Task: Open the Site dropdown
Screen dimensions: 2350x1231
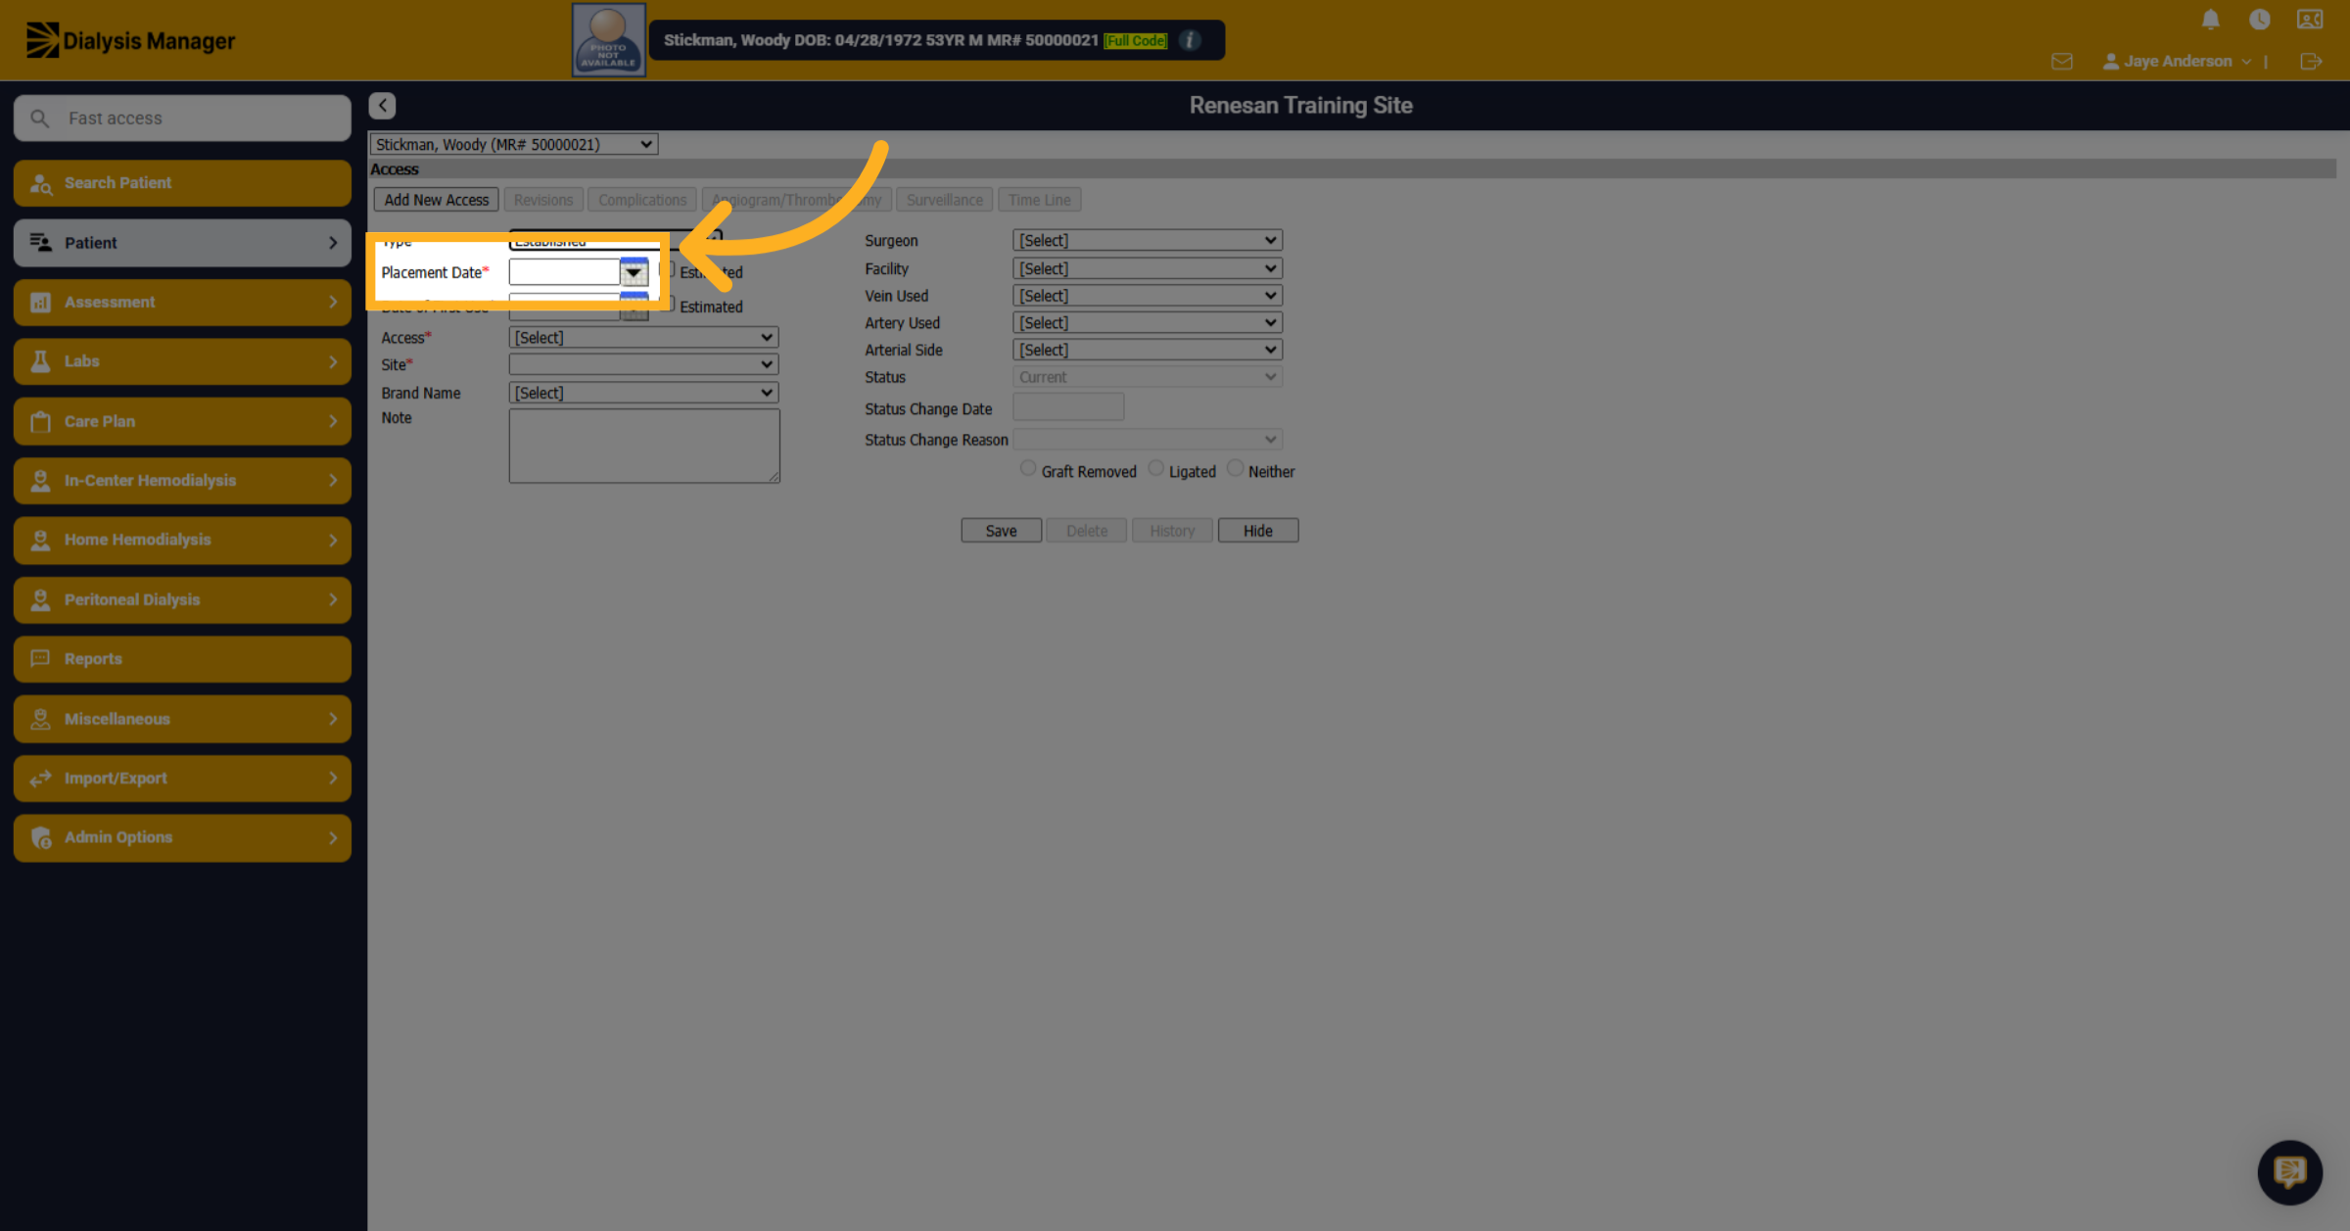Action: (643, 364)
